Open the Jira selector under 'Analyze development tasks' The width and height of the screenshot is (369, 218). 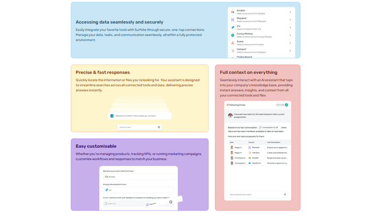pos(138,190)
